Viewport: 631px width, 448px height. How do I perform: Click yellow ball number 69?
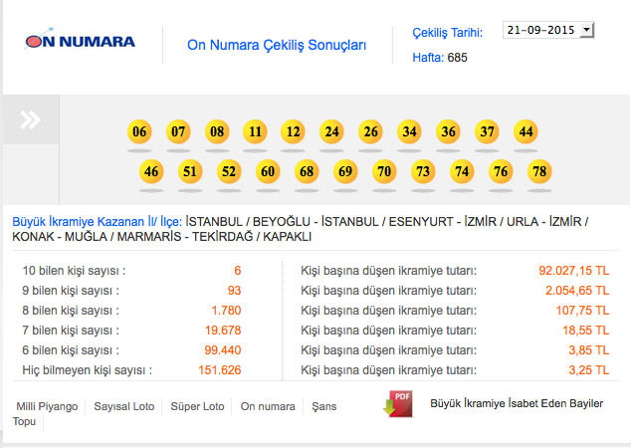tap(345, 171)
